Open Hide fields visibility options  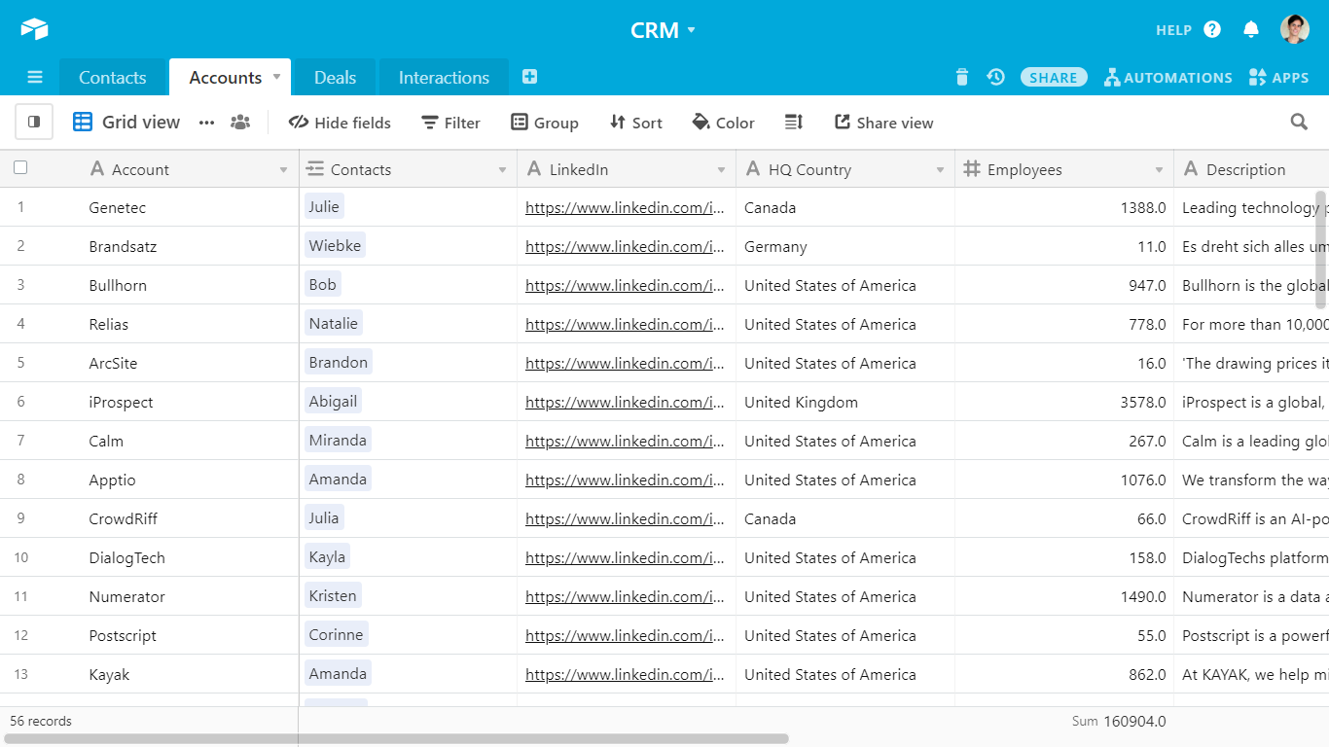(340, 123)
